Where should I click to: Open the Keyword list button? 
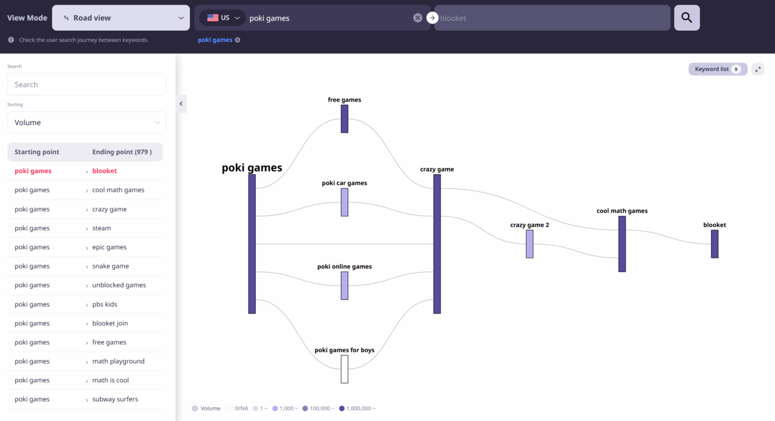coord(717,69)
